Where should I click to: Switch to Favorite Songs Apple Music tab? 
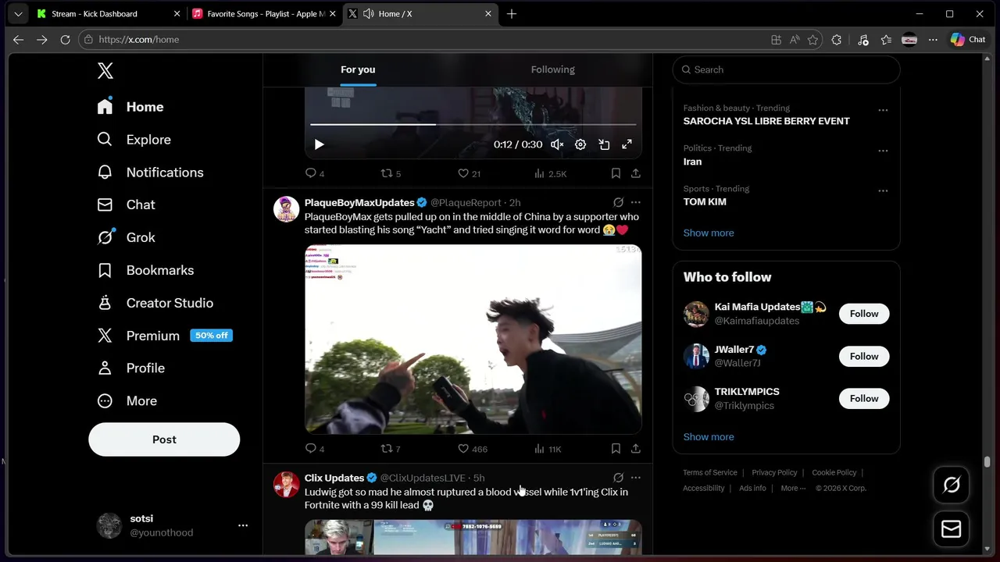point(264,14)
